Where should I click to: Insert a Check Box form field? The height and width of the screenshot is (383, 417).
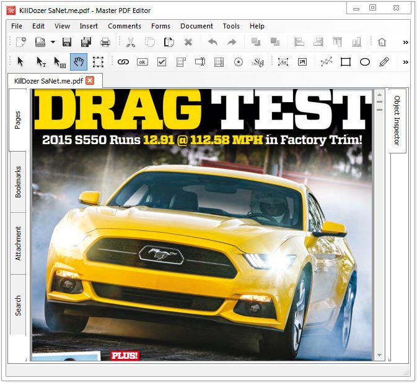[x=162, y=62]
